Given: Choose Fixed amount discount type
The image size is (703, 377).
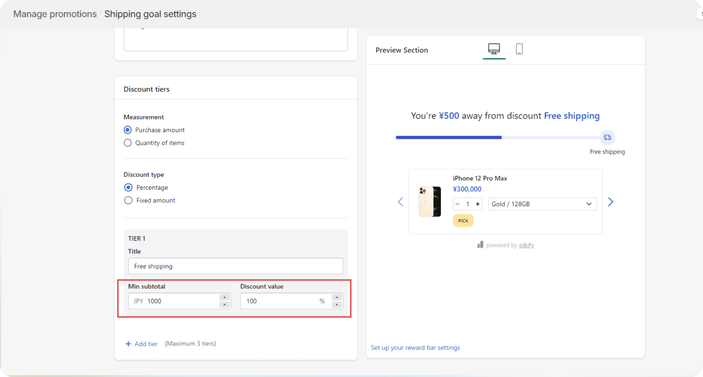Looking at the screenshot, I should click(x=128, y=200).
